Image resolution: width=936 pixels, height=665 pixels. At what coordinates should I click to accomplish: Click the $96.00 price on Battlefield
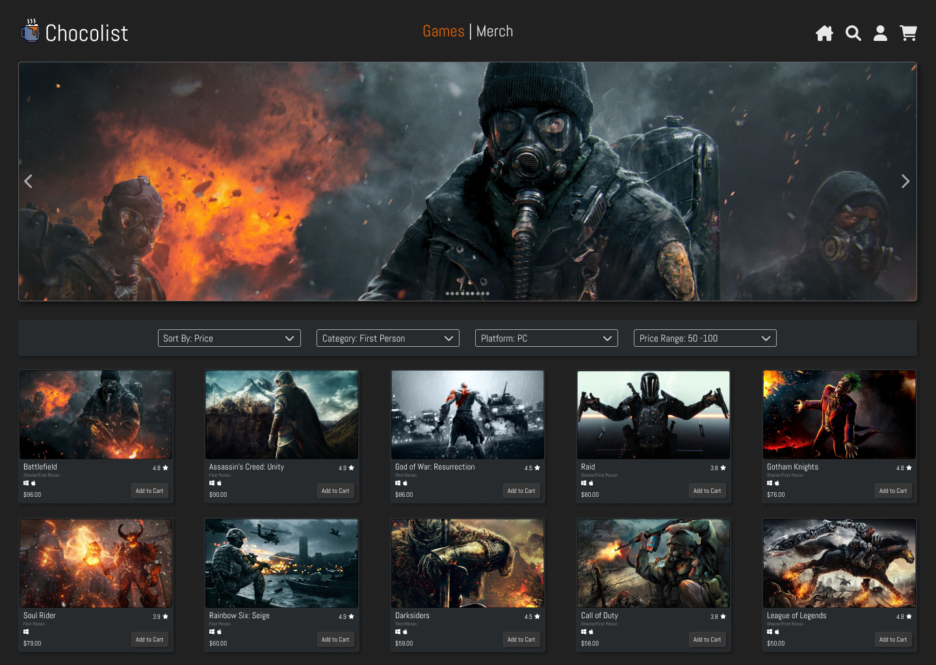[x=32, y=495]
